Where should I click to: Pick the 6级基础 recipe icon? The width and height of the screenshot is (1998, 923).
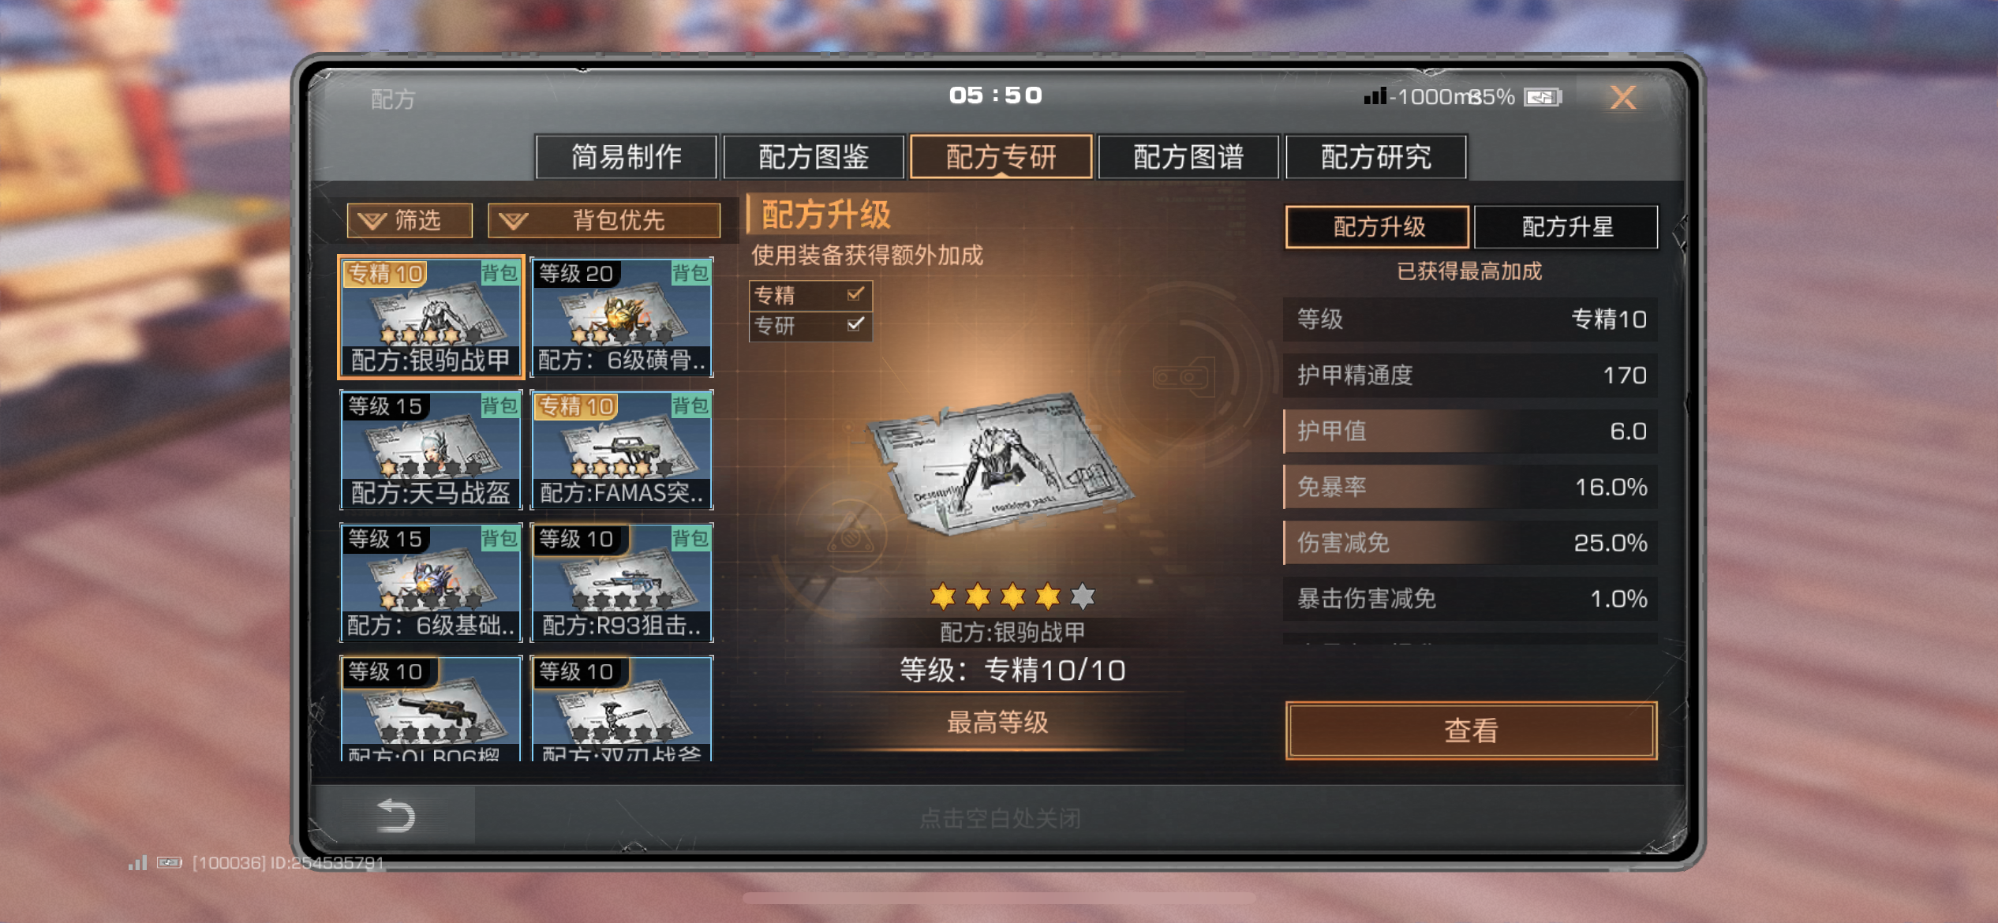tap(431, 582)
